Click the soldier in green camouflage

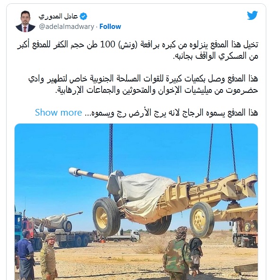pyautogui.click(x=177, y=253)
